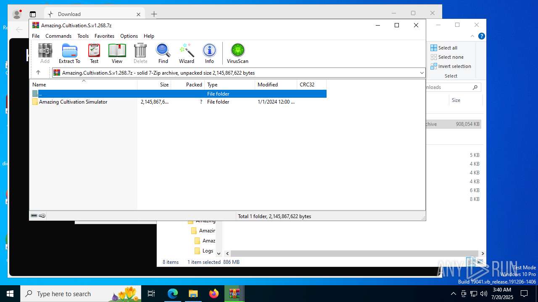Viewport: 538px width, 302px height.
Task: Click the Add archive toolbar icon
Action: pyautogui.click(x=45, y=53)
